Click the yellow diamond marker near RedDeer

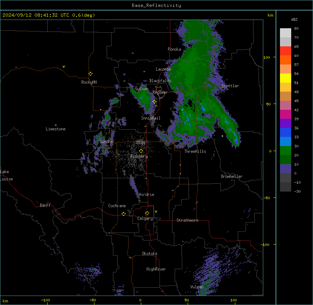click(x=155, y=102)
